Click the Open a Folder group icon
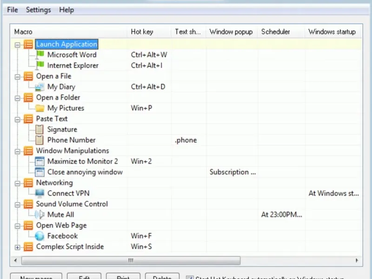 coord(28,98)
